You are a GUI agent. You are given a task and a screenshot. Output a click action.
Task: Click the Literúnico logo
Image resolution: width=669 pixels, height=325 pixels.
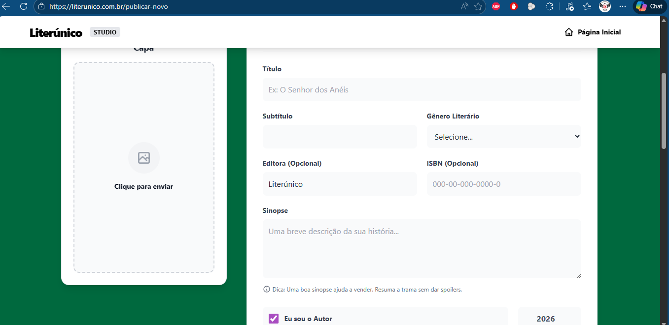pos(56,33)
